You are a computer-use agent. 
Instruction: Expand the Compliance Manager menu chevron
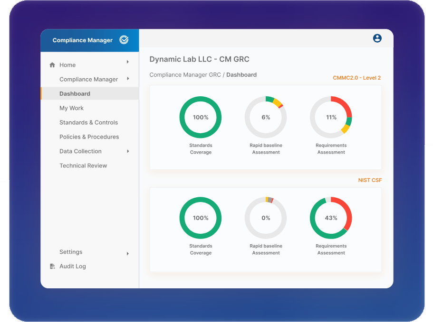tap(127, 79)
